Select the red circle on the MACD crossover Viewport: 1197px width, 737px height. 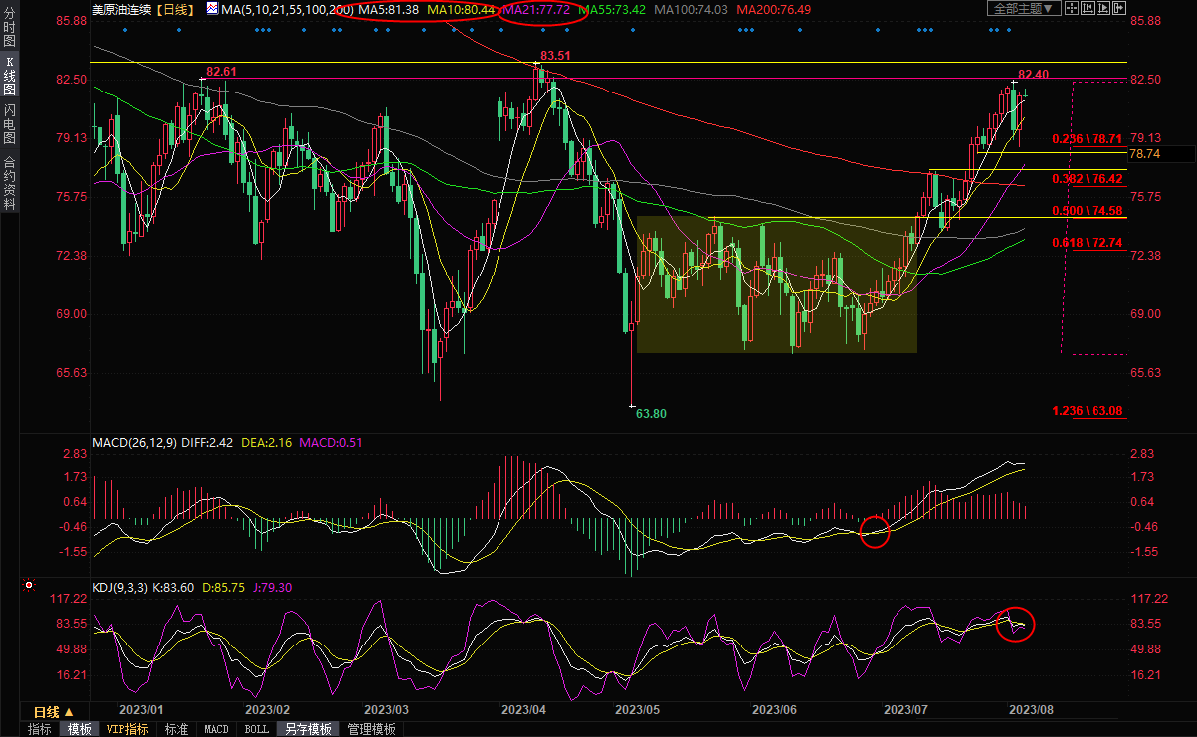point(875,531)
